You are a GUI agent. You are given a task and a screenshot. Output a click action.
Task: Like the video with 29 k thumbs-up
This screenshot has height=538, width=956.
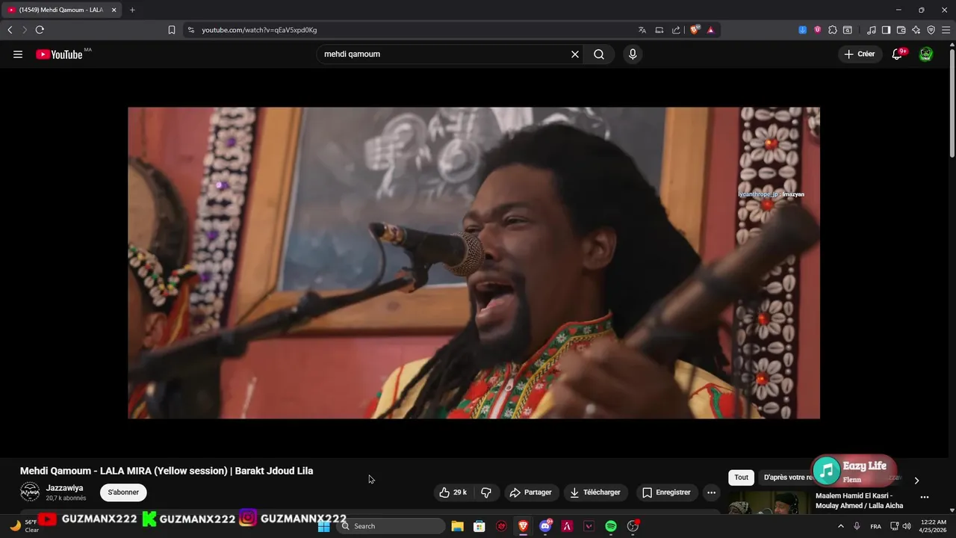[x=453, y=492]
